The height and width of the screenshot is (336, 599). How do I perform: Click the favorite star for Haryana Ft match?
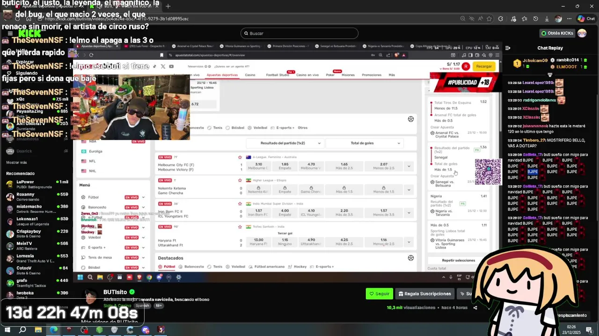click(240, 227)
